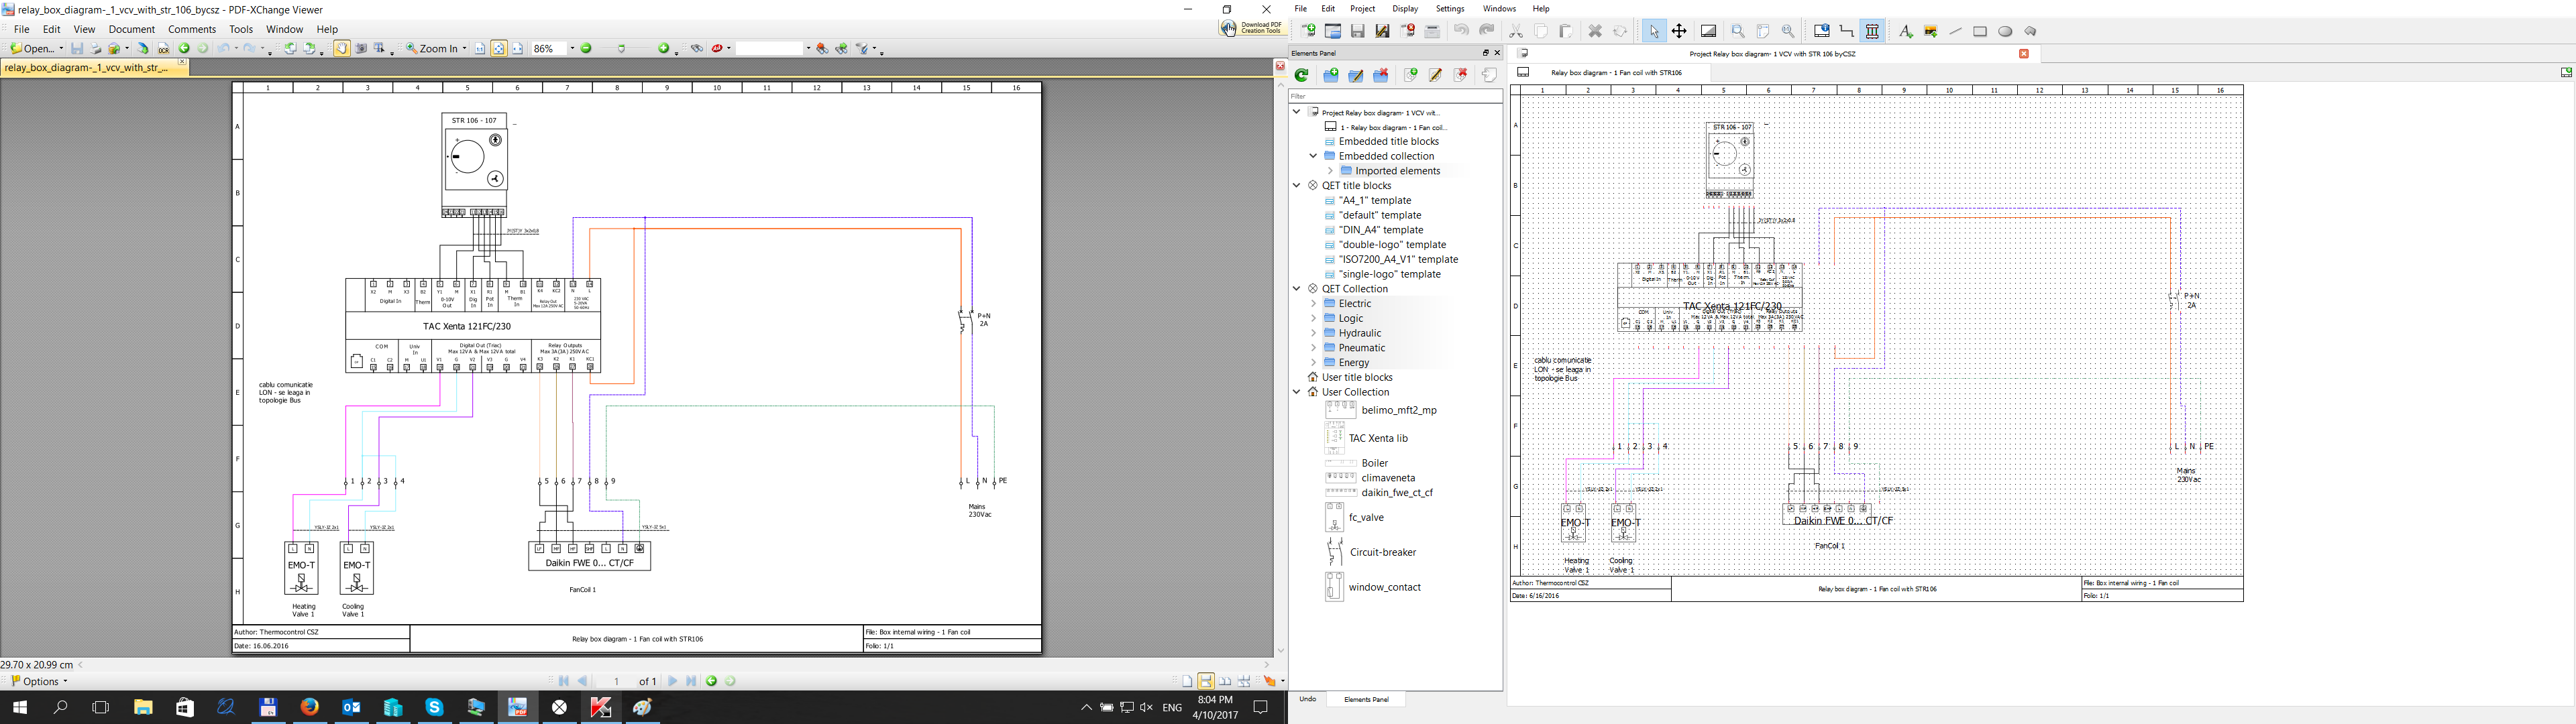This screenshot has width=2576, height=724.
Task: Toggle the Fit Page zoom mode button
Action: click(499, 48)
